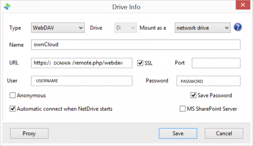The width and height of the screenshot is (253, 146).
Task: Click the blue help question mark icon
Action: 238,27
